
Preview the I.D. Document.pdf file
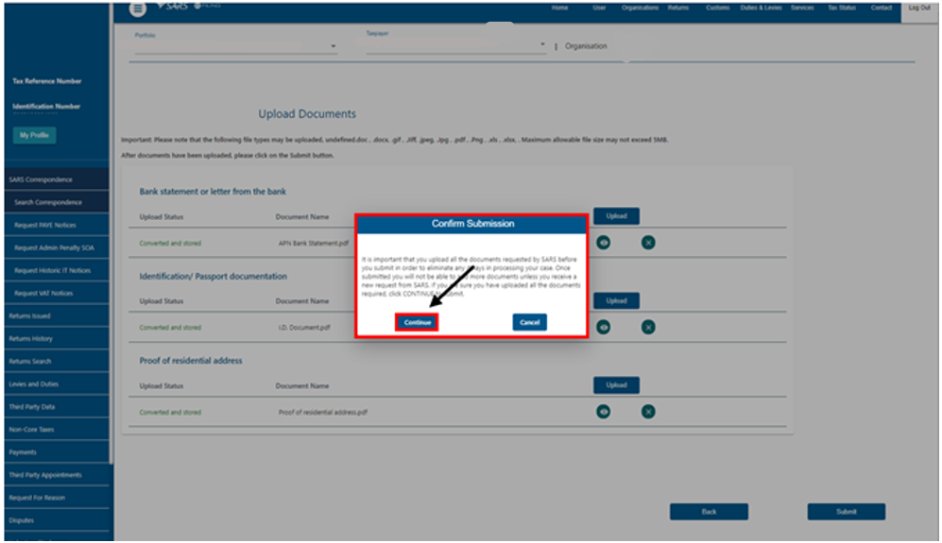point(603,327)
